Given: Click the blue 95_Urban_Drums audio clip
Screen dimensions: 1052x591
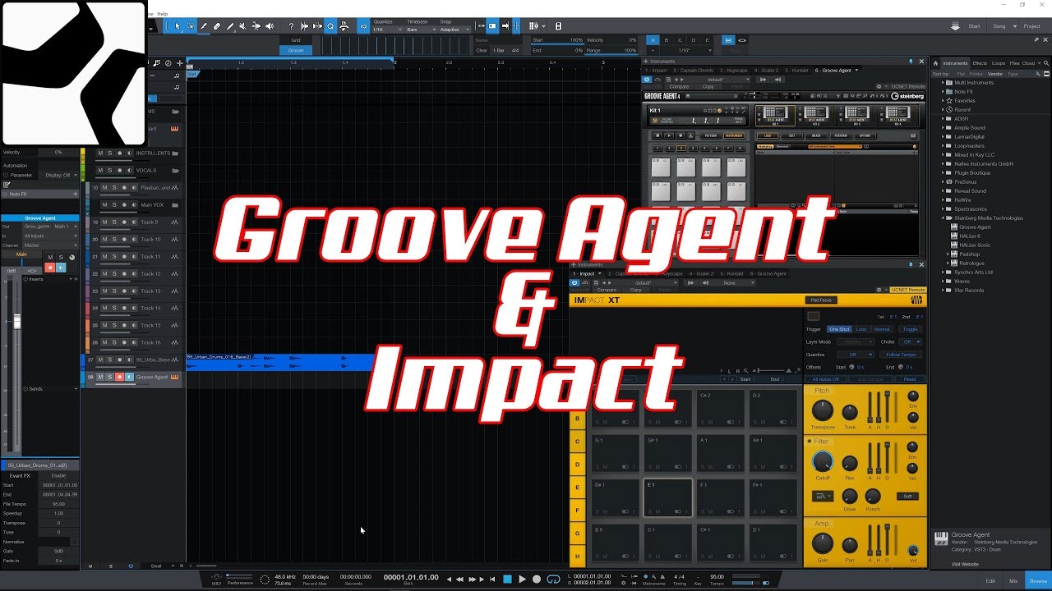Looking at the screenshot, I should coord(279,362).
